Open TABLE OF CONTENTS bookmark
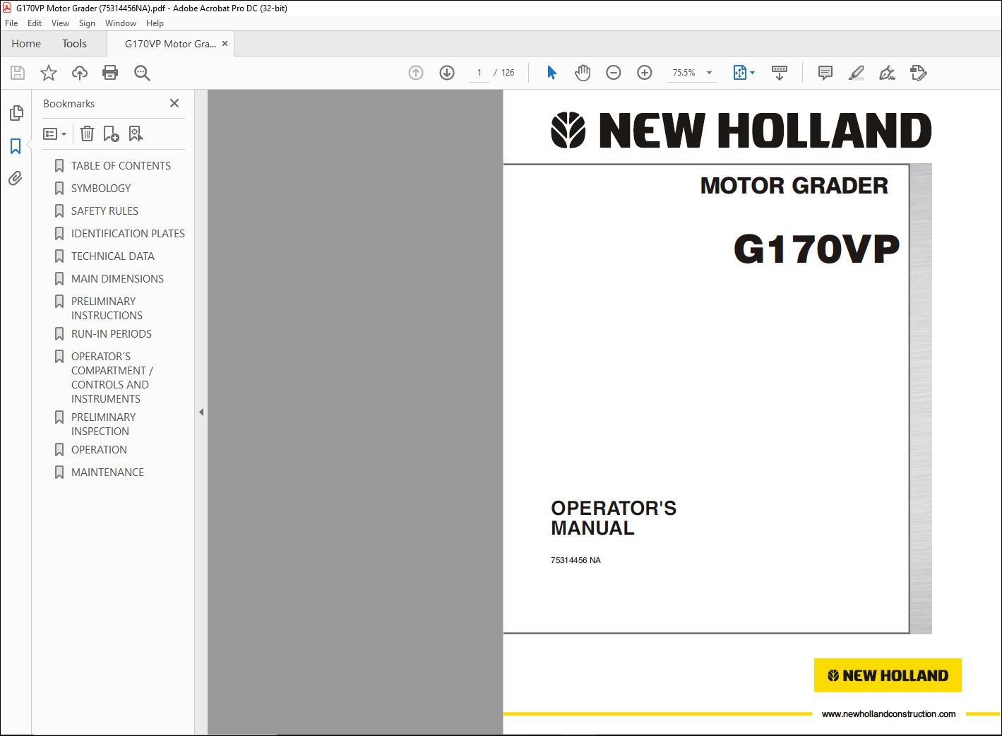 [x=121, y=166]
